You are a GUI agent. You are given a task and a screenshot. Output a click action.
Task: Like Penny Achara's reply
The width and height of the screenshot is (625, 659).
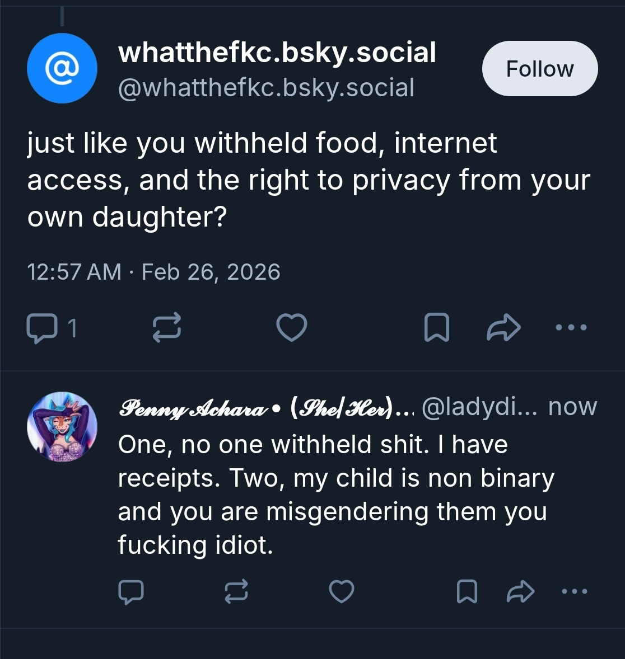(341, 592)
